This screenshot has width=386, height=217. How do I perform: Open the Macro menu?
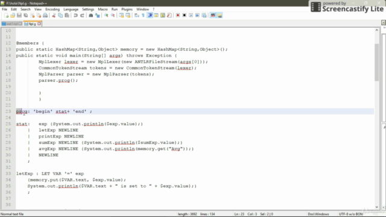103,10
